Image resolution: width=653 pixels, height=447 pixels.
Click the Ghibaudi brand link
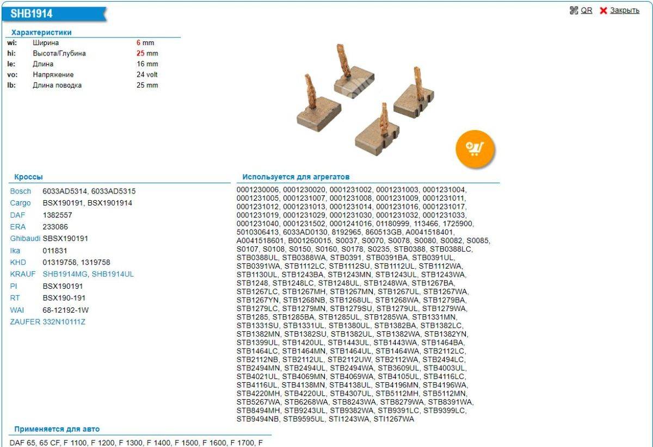click(25, 239)
